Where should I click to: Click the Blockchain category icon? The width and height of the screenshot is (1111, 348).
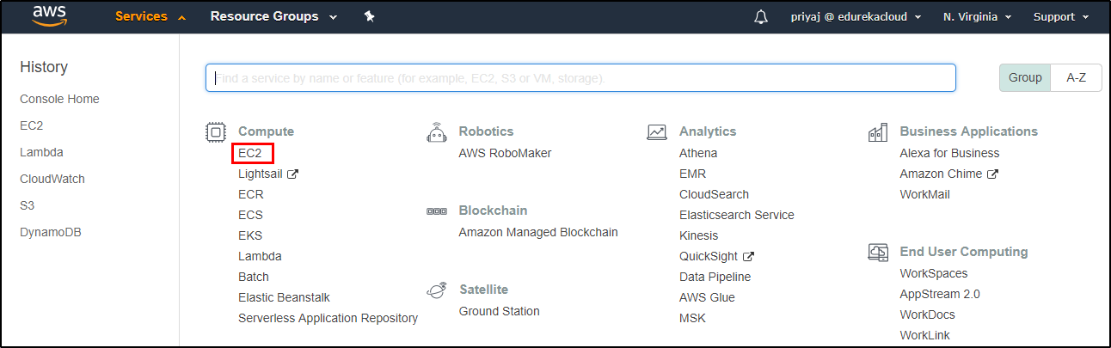point(437,211)
